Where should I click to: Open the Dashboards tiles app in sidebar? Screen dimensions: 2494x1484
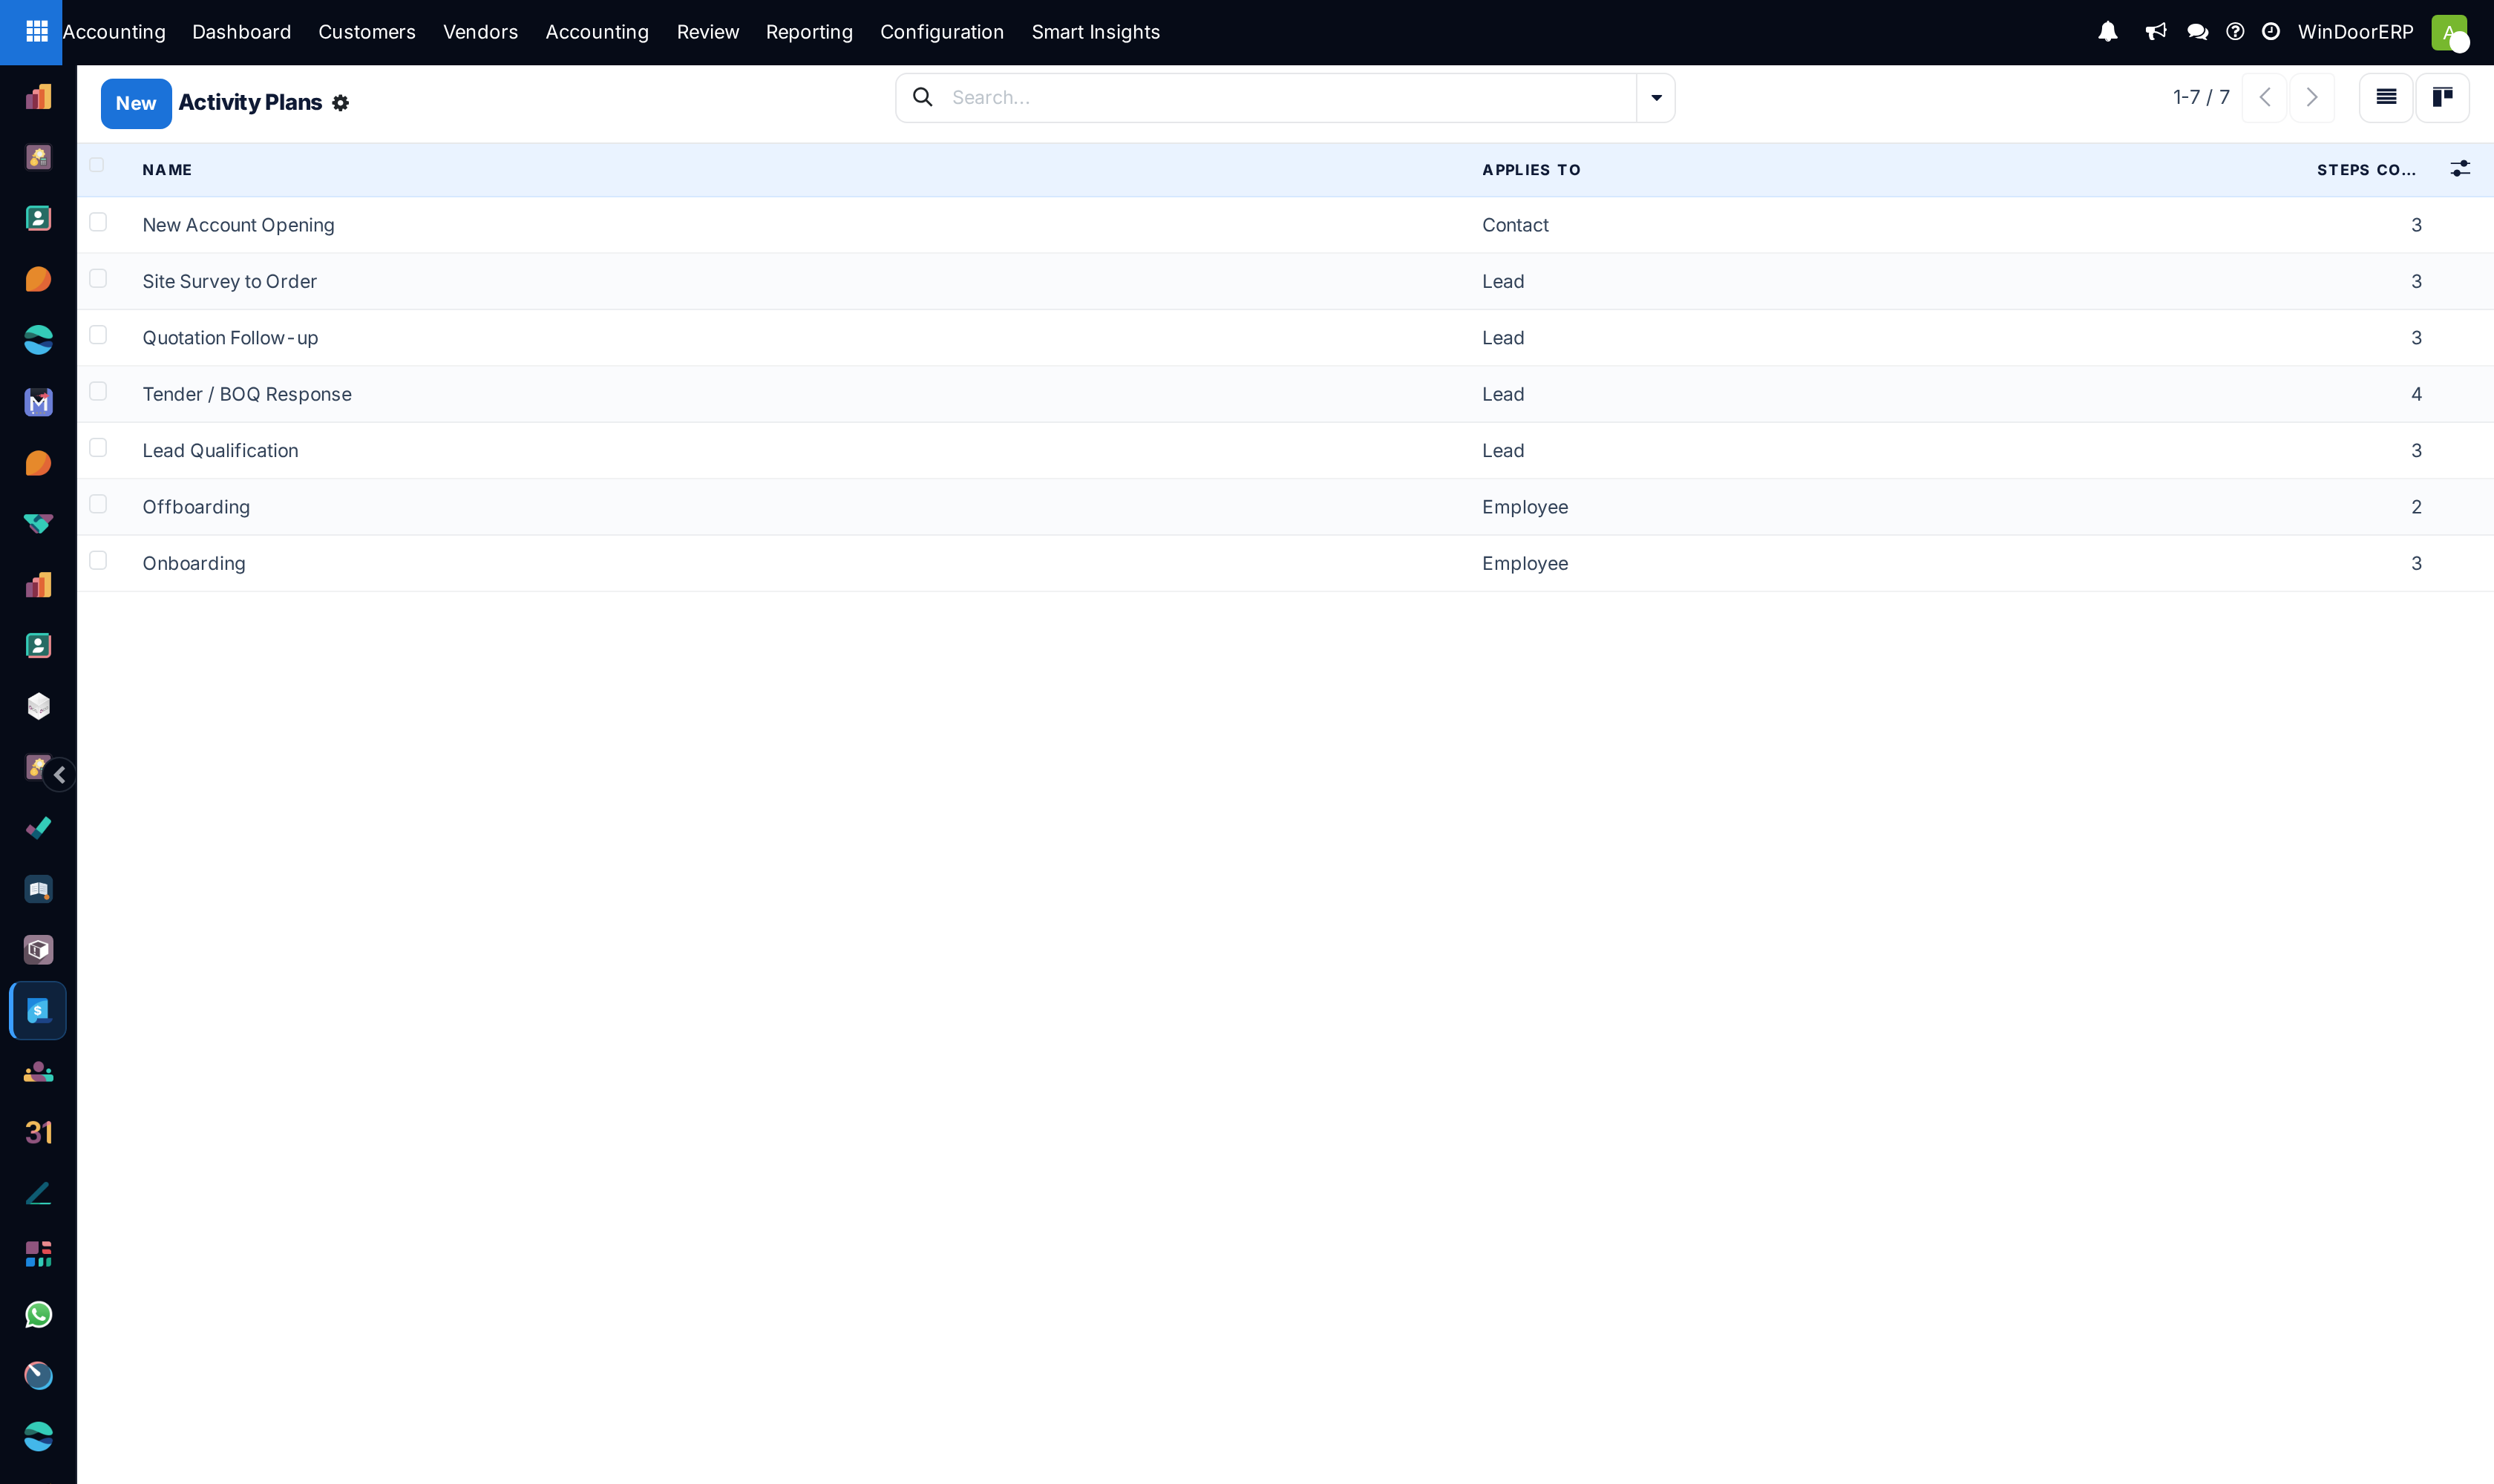click(38, 1254)
